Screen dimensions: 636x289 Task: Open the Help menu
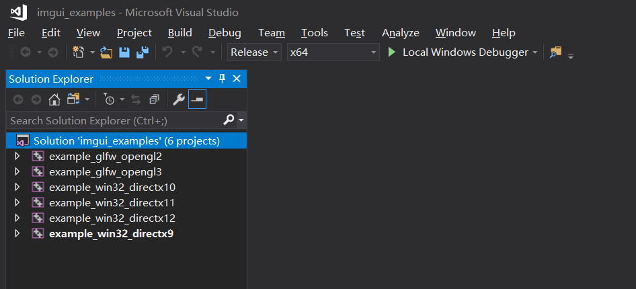504,33
